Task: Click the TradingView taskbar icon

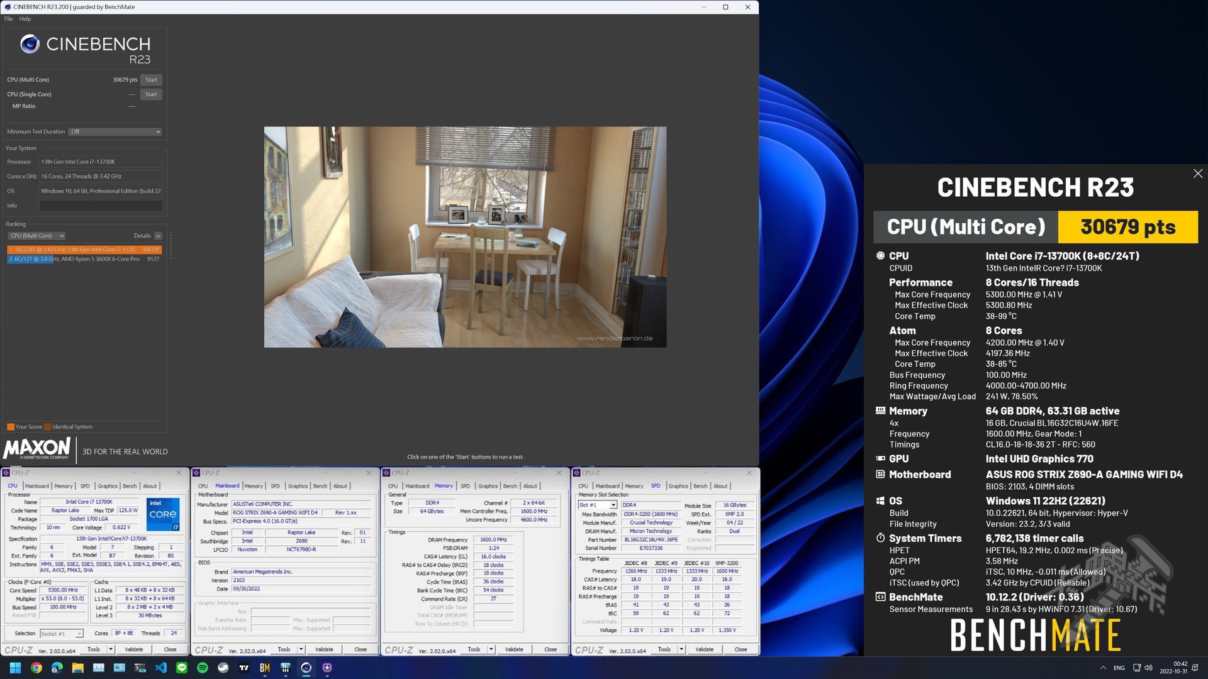Action: (244, 668)
